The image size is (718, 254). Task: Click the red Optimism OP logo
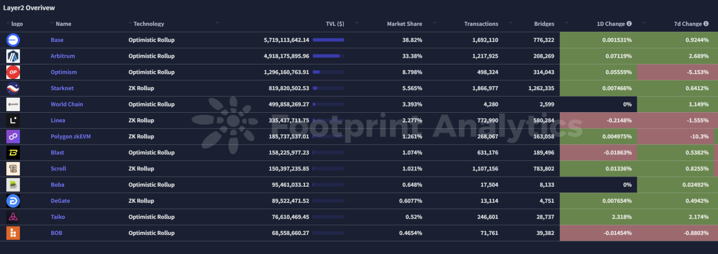pos(13,72)
